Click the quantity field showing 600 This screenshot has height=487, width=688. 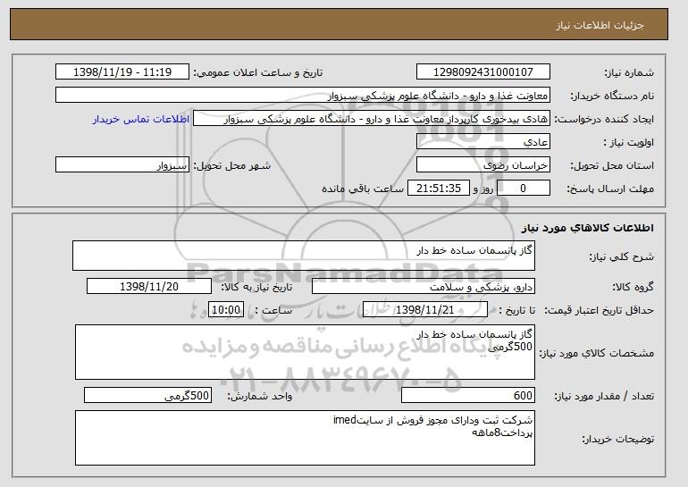point(468,396)
